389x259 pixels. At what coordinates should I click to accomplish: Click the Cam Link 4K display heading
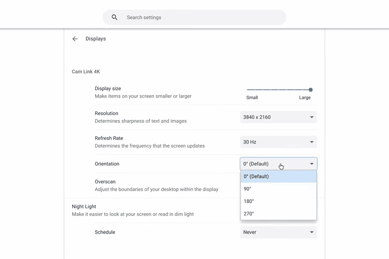(86, 72)
